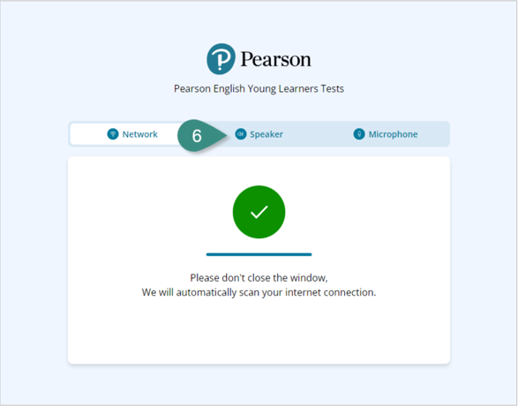
Task: Click the green success check circle
Action: (x=259, y=212)
